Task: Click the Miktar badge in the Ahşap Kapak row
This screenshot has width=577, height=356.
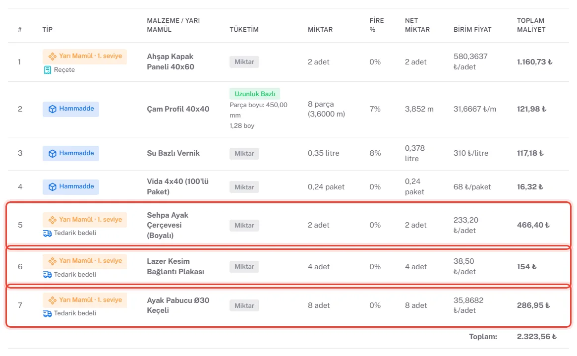Action: pos(244,62)
